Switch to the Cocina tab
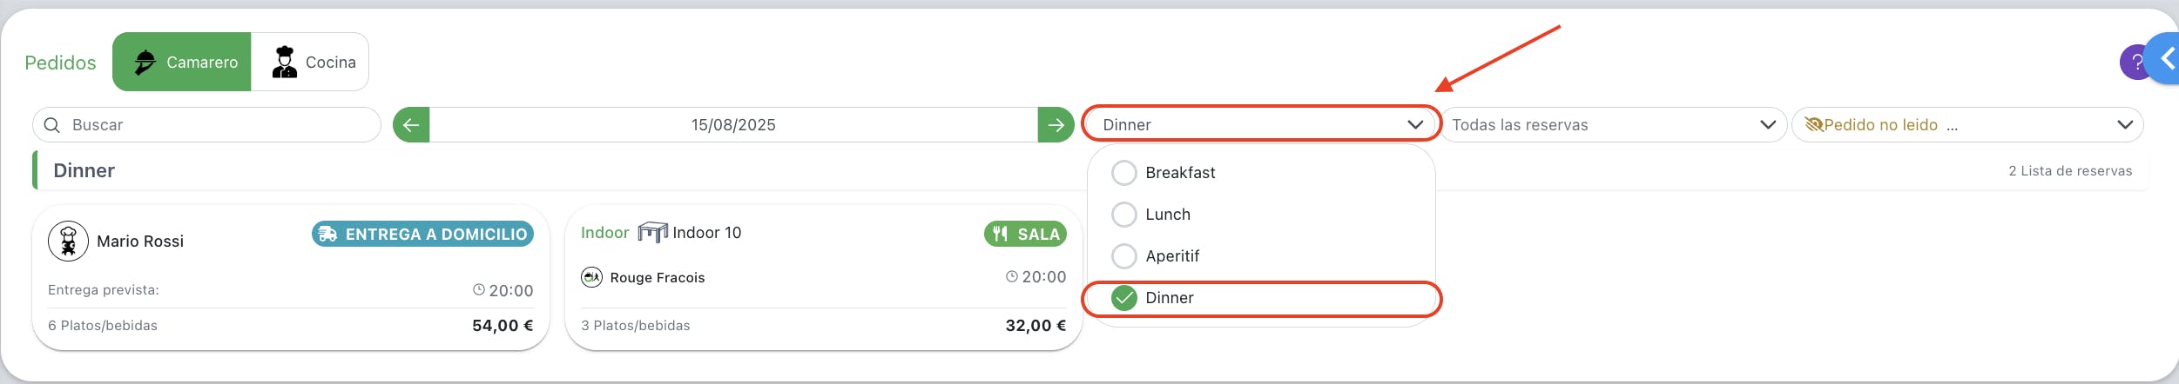The height and width of the screenshot is (384, 2179). coord(310,62)
